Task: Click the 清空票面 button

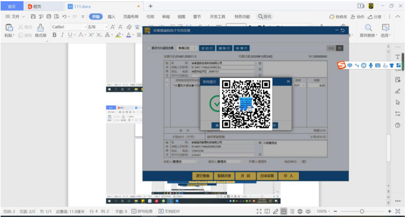Action: point(202,176)
